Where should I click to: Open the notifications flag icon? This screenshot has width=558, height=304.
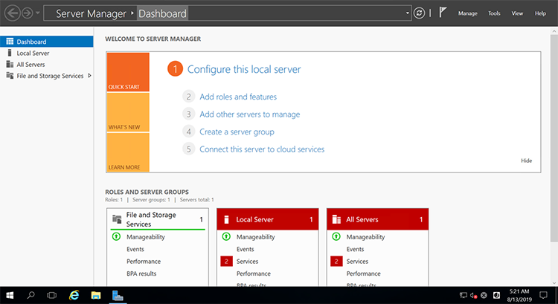point(442,13)
